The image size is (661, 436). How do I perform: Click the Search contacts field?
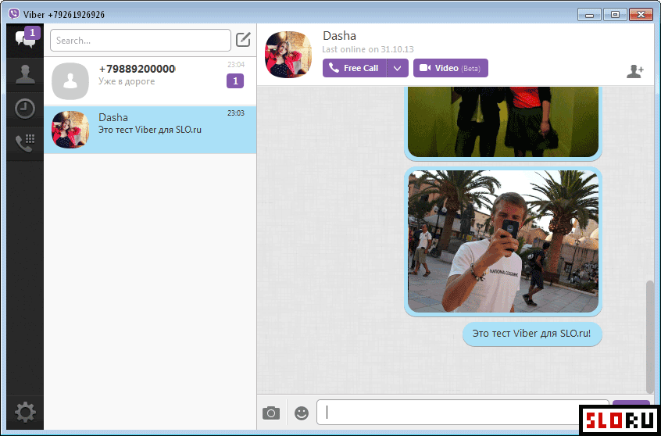[141, 41]
